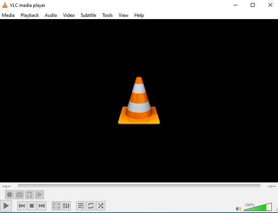Maximize the VLC window
The width and height of the screenshot is (278, 213).
253,5
